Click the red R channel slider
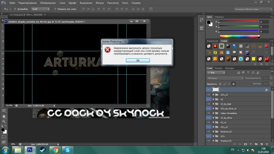This screenshot has width=274, height=154. pos(238,21)
